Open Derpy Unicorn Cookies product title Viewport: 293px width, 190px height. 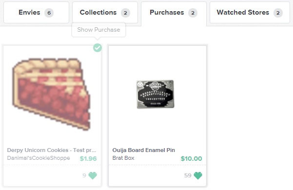[52, 150]
